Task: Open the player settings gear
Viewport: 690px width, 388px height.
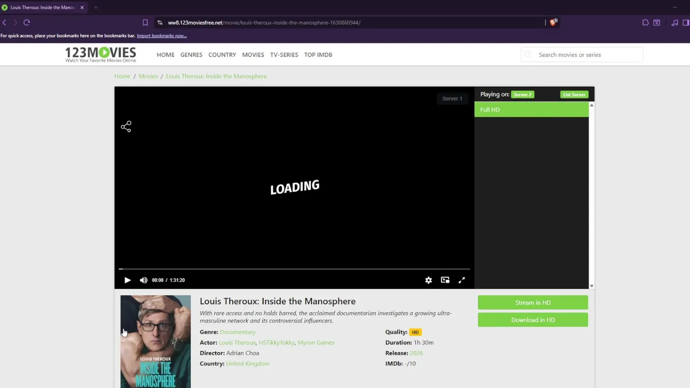Action: tap(429, 280)
